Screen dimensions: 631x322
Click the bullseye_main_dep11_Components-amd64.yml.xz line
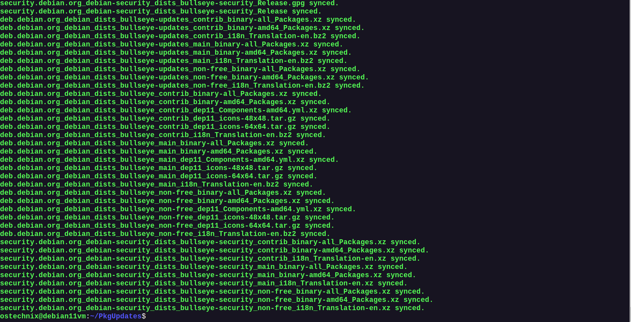pos(169,160)
